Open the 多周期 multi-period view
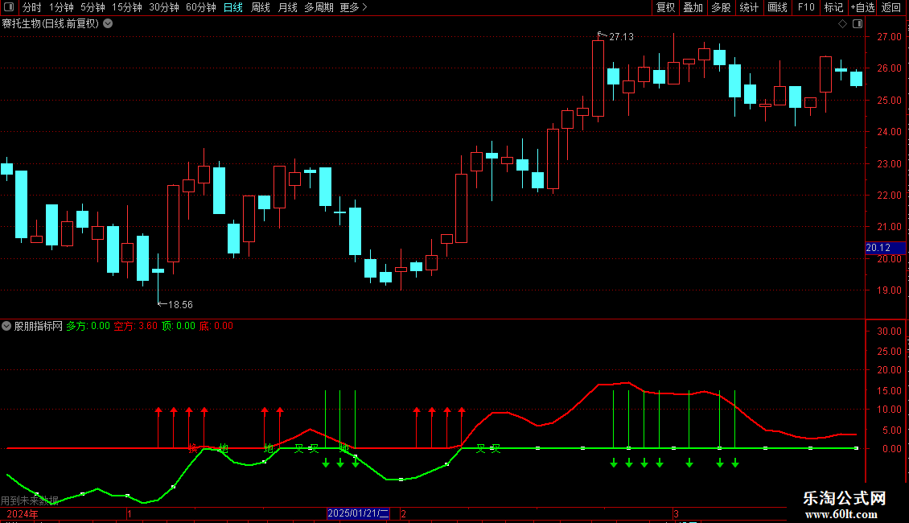 (319, 7)
